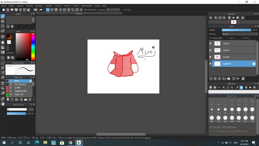This screenshot has height=146, width=259.
Task: Select the Lasso selection tool
Action: point(3,63)
